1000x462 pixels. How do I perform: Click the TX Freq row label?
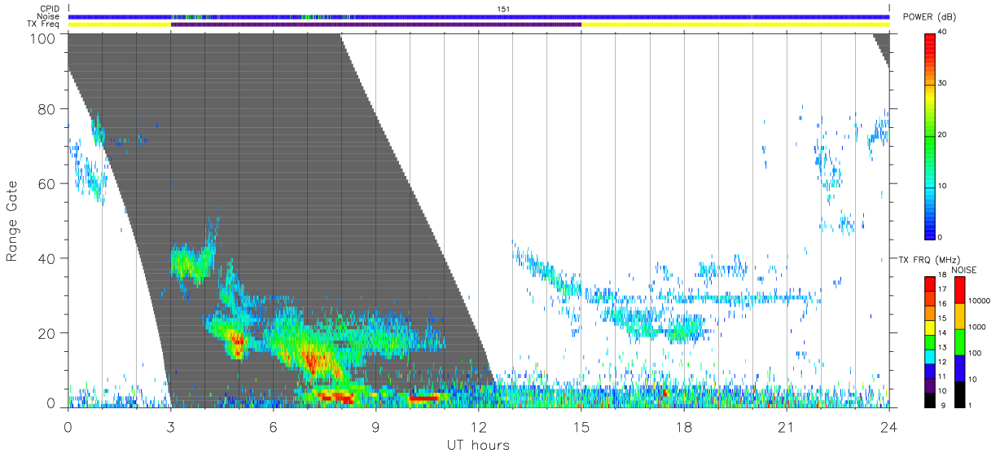point(44,24)
